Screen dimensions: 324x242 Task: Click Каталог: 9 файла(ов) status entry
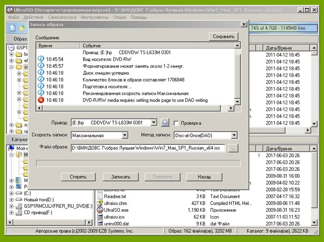(x=277, y=231)
